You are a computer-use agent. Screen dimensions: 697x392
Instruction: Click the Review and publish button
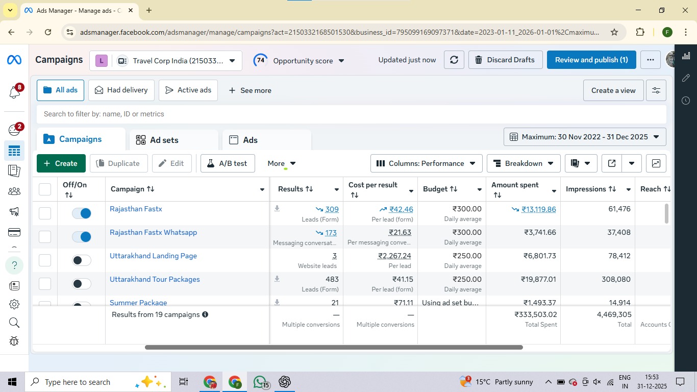tap(591, 60)
